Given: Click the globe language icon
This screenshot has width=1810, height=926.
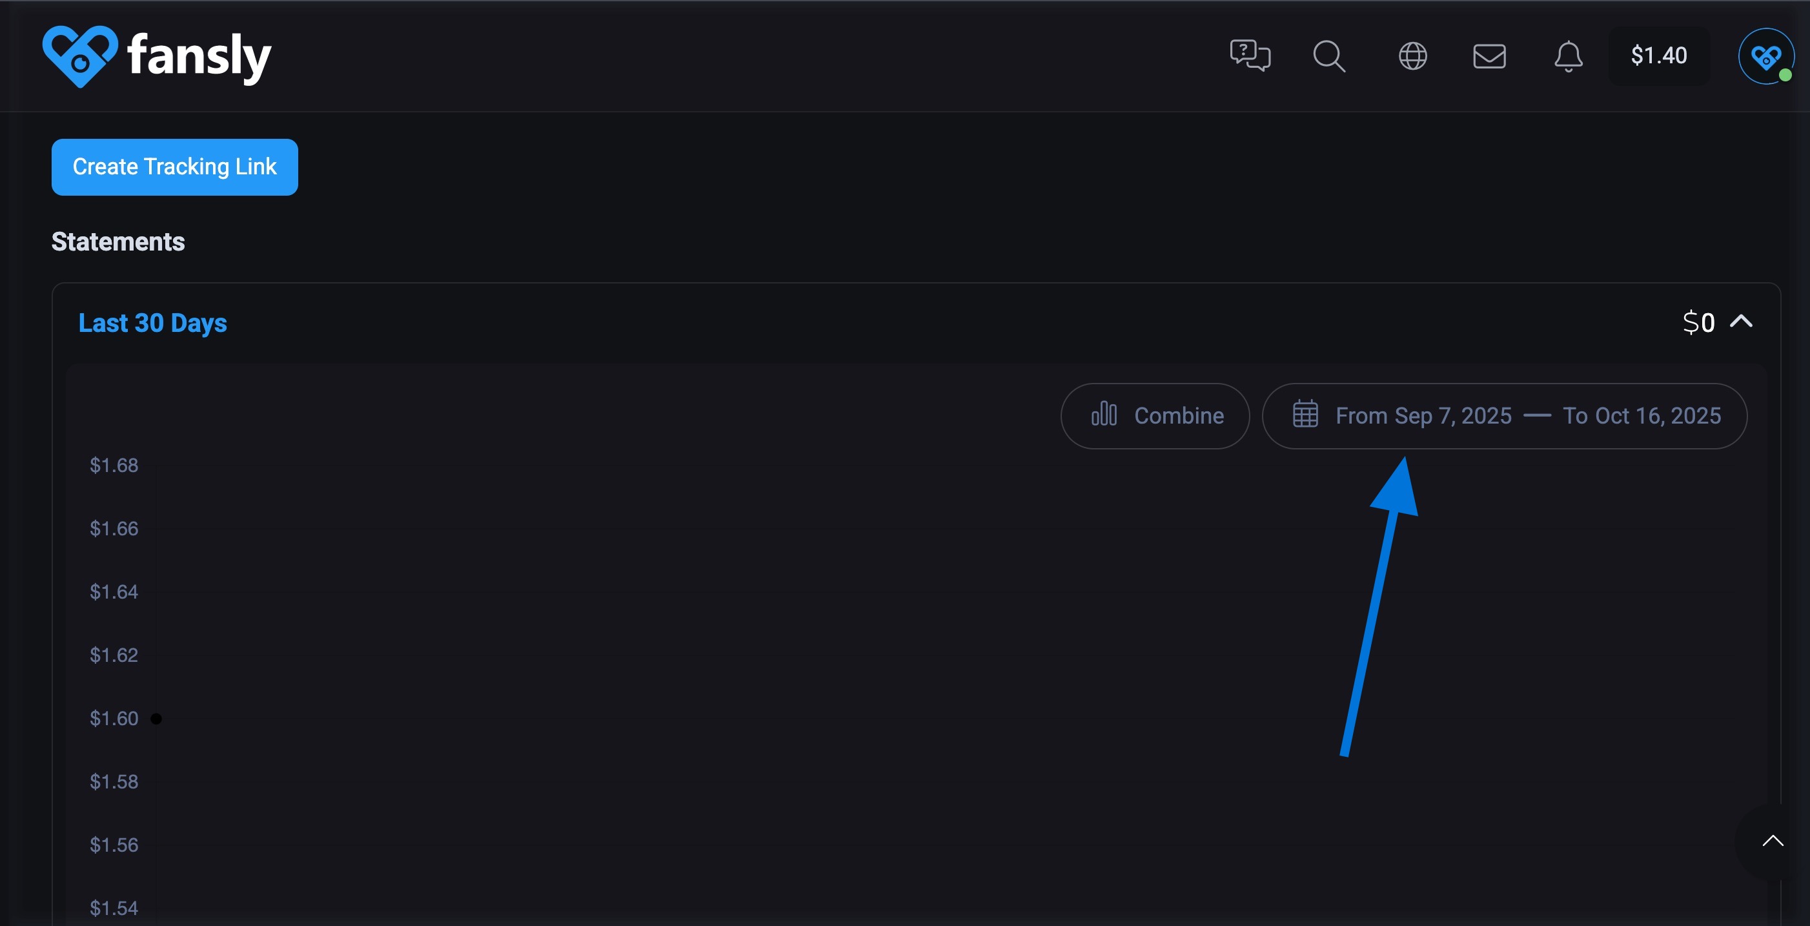Looking at the screenshot, I should point(1412,56).
